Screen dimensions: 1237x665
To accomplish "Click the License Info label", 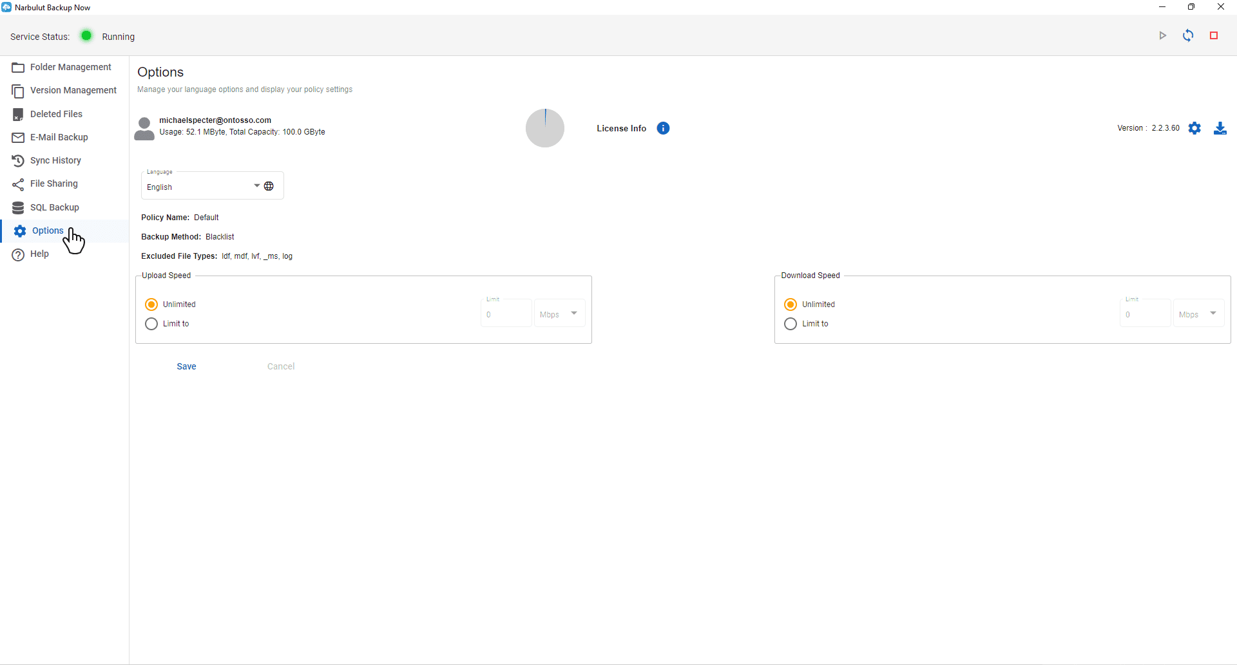I will click(x=621, y=128).
